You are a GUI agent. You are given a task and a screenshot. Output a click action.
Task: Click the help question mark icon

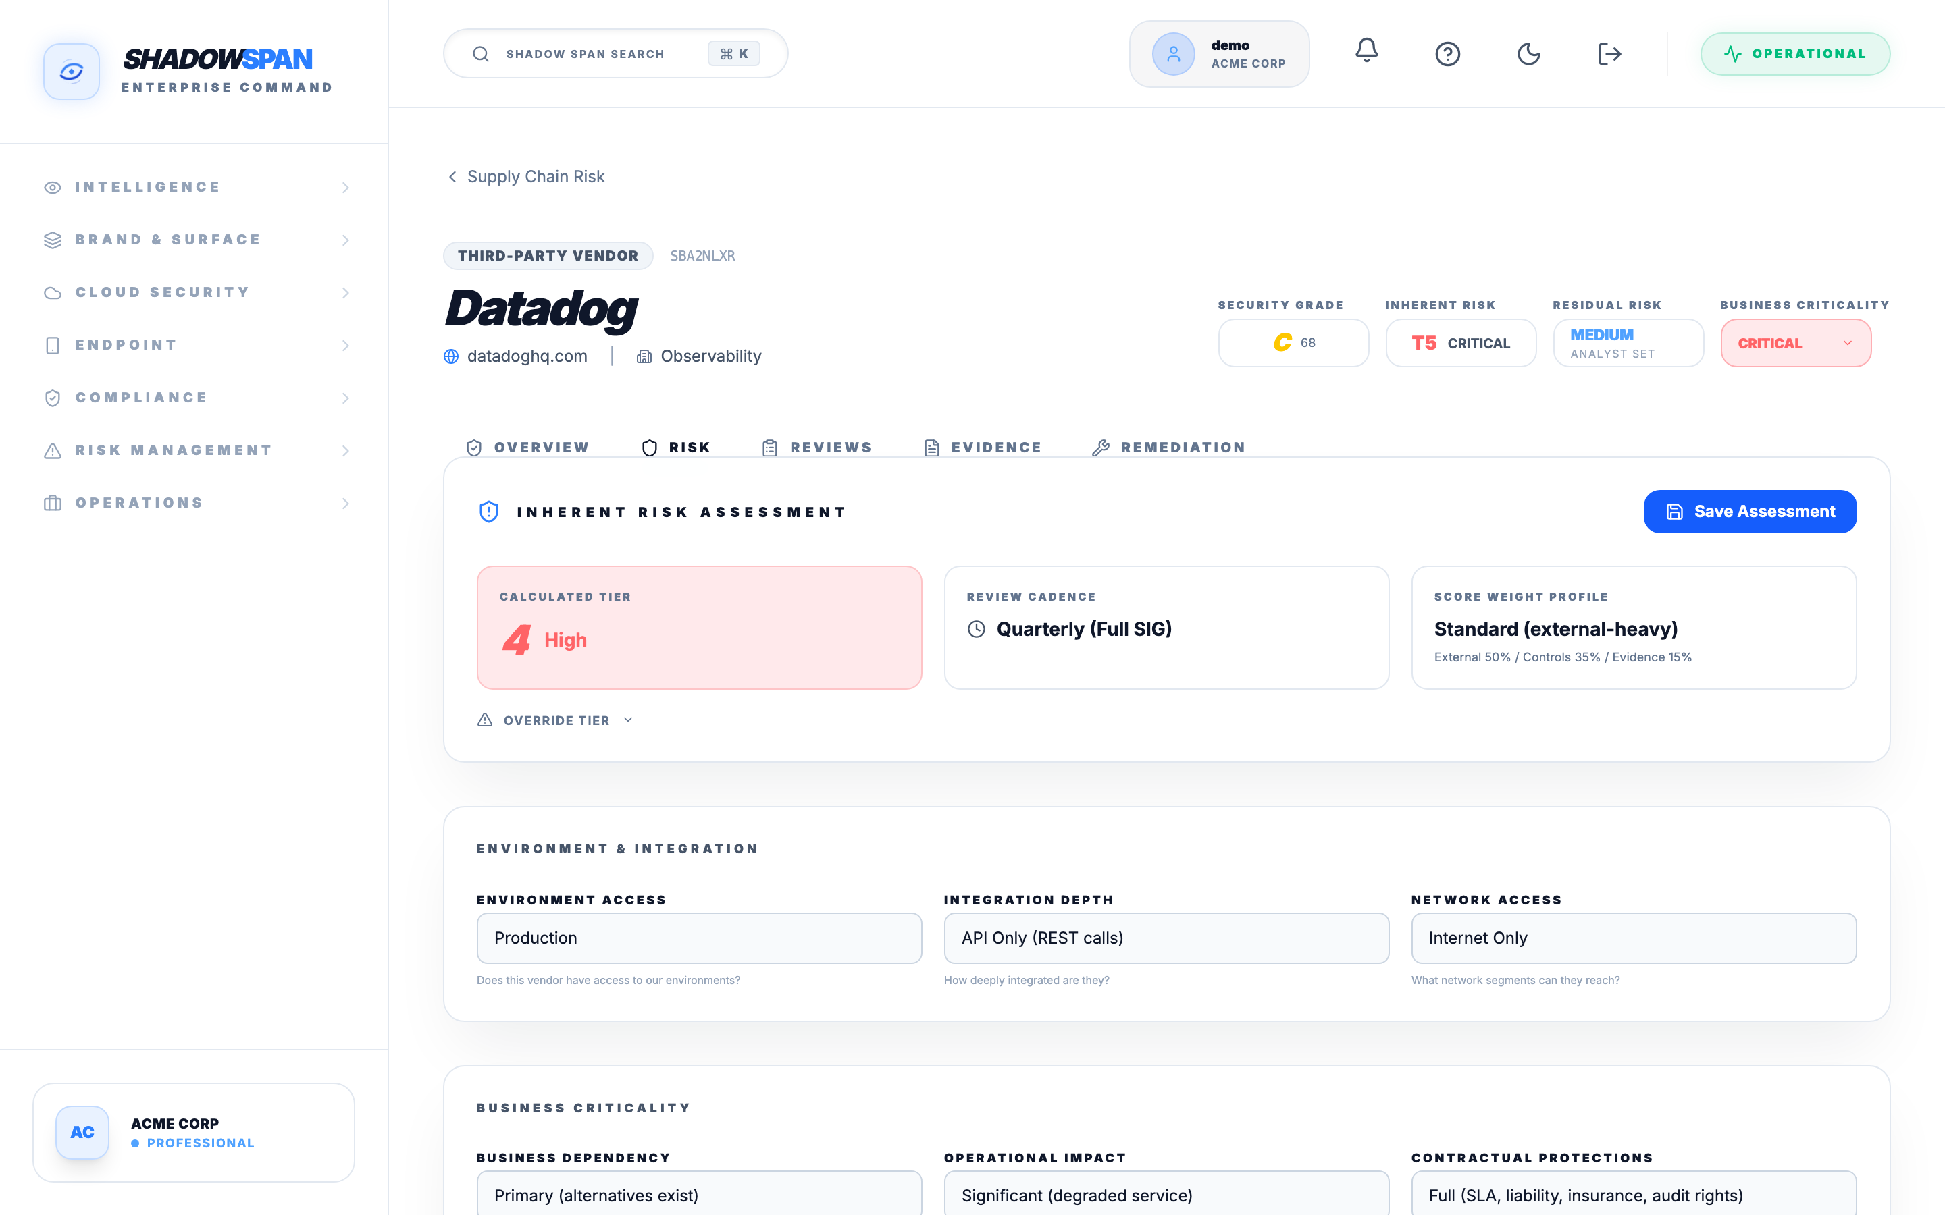1447,54
